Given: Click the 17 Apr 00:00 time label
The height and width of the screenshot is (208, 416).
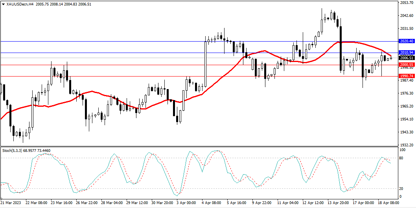Looking at the screenshot, I should (364, 203).
